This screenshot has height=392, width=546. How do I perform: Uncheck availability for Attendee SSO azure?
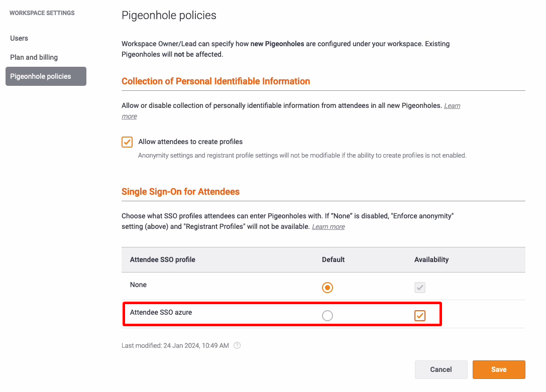[x=420, y=316]
